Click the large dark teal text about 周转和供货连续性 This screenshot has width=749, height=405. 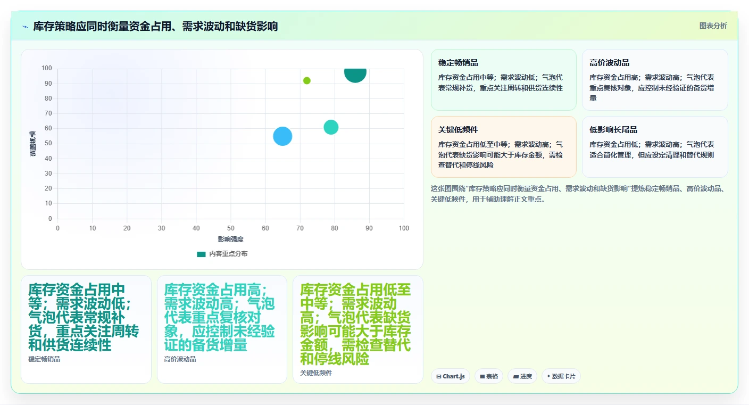[84, 317]
